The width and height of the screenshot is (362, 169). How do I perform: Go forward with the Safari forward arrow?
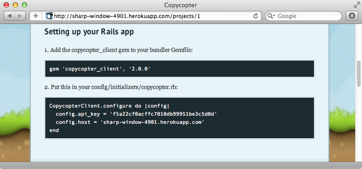point(20,16)
